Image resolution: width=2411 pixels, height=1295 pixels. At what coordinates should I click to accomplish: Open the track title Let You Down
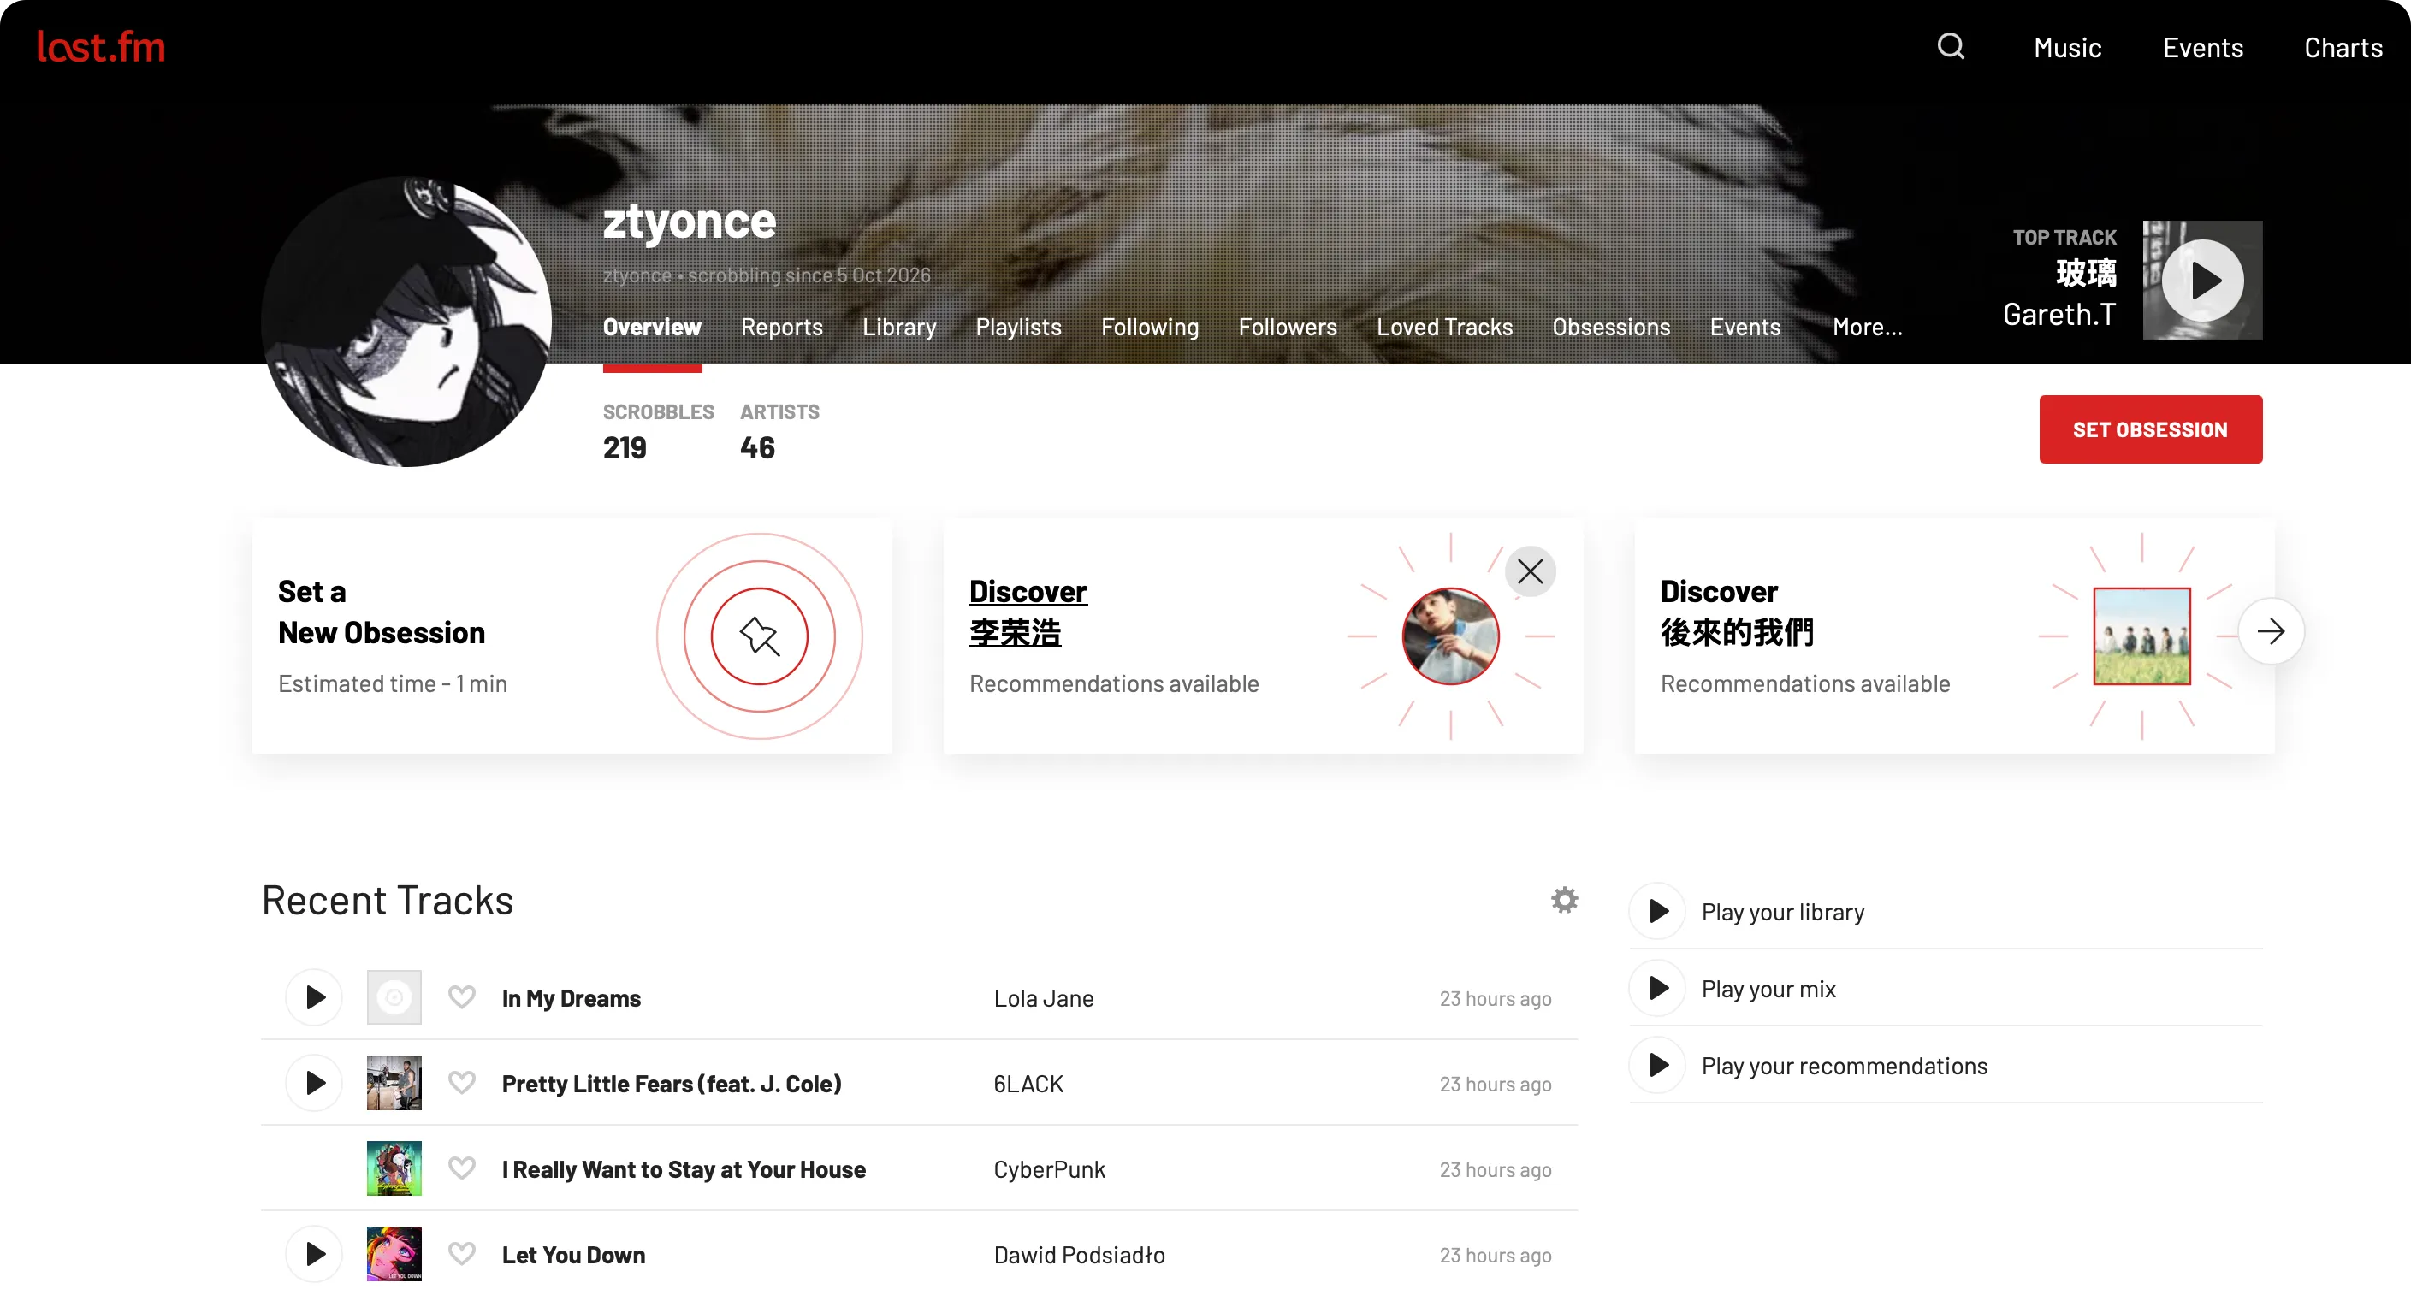pos(572,1254)
